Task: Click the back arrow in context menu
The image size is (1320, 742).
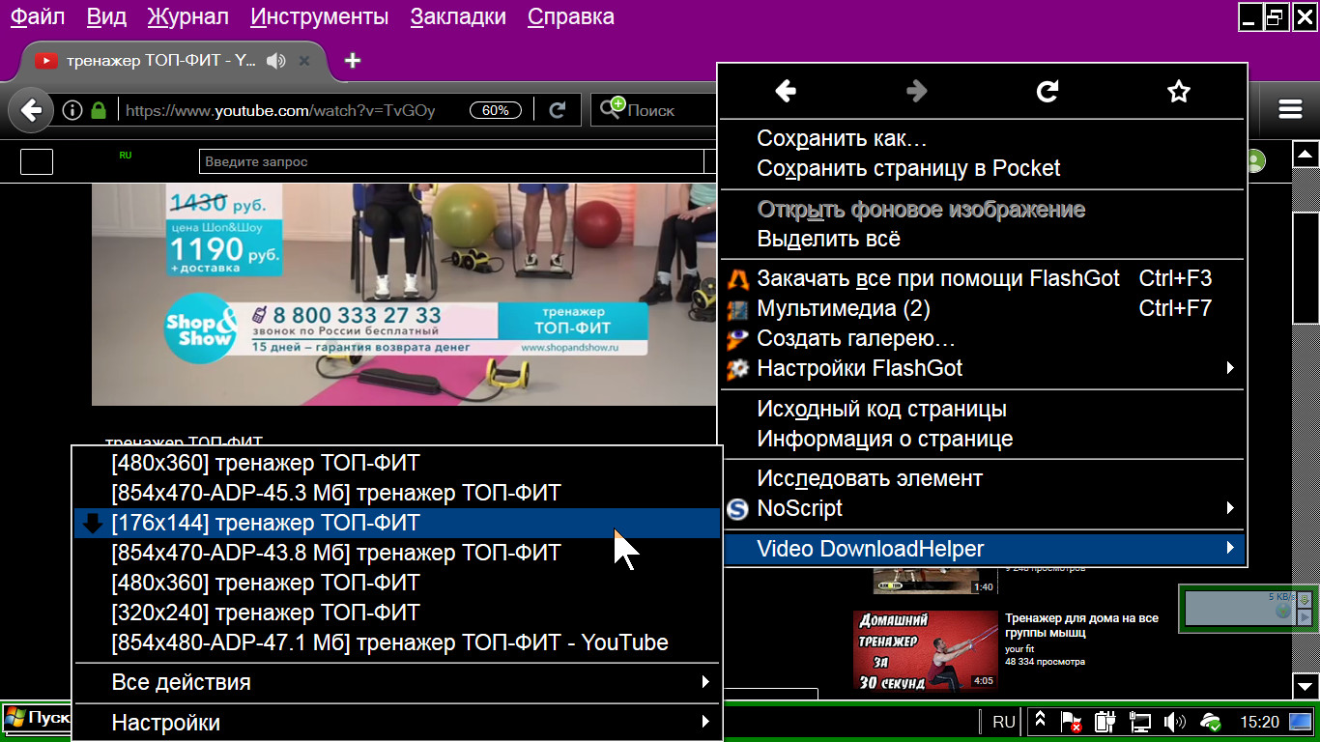Action: pos(786,91)
